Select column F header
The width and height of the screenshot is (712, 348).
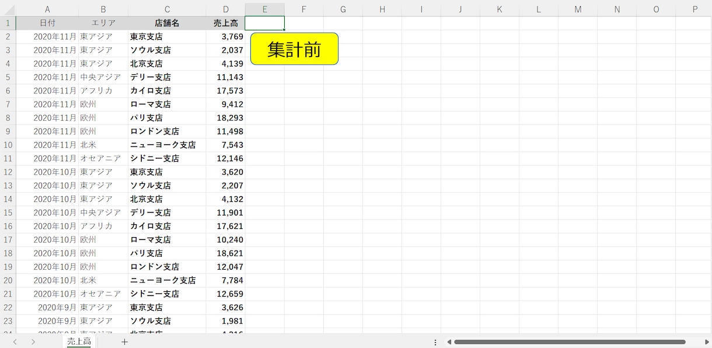point(304,9)
